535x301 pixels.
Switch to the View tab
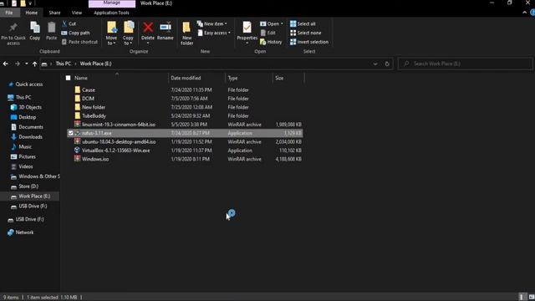pos(77,13)
